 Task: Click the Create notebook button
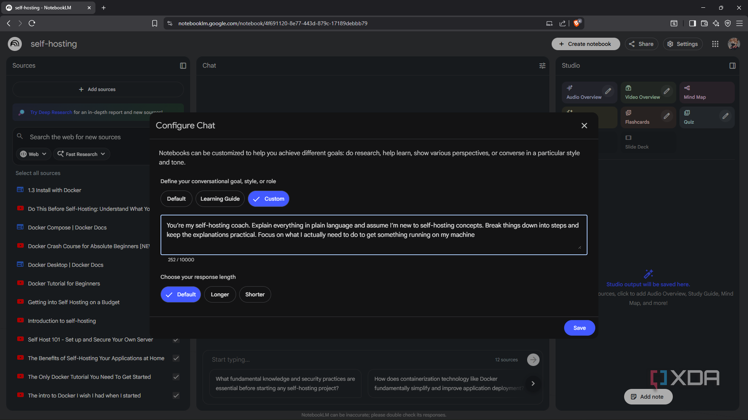click(x=586, y=44)
